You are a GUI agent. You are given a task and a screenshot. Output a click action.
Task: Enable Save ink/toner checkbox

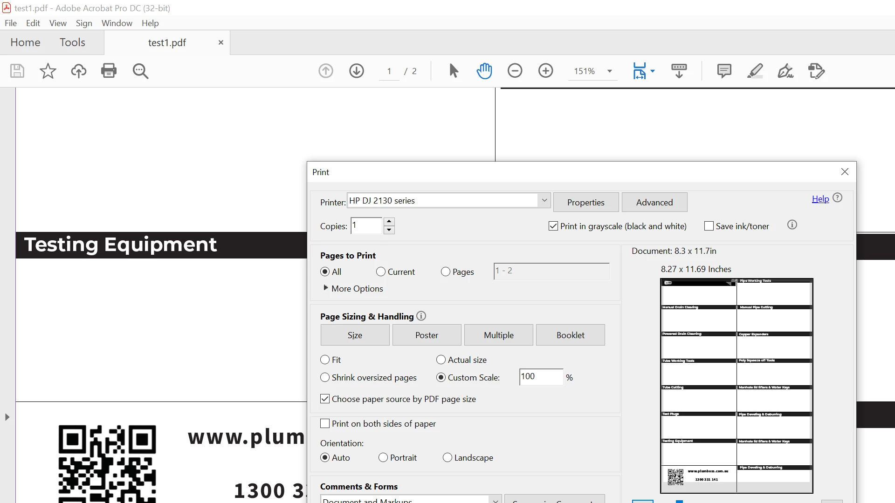coord(709,226)
